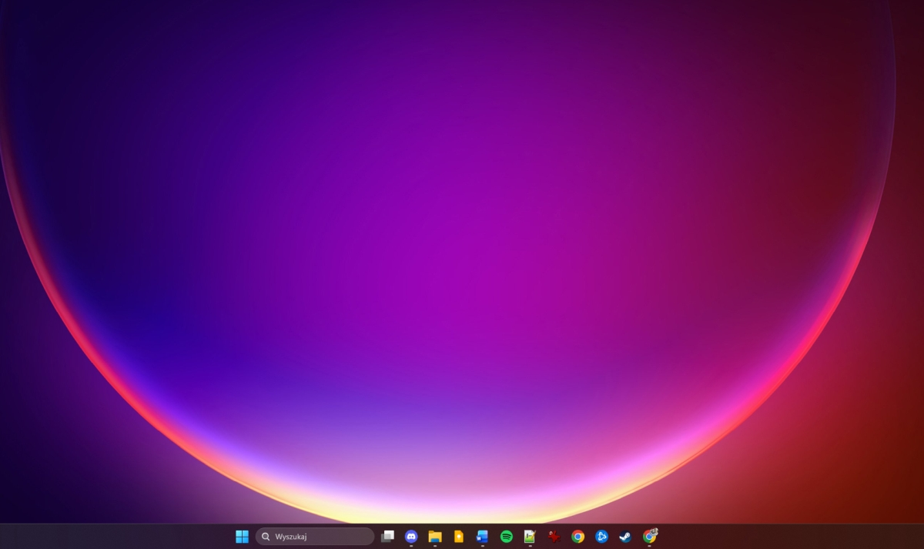Launch Spotify
Viewport: 924px width, 549px height.
coord(507,535)
